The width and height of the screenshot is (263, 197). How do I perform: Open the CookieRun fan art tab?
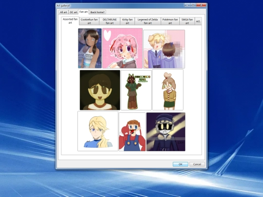(89, 21)
